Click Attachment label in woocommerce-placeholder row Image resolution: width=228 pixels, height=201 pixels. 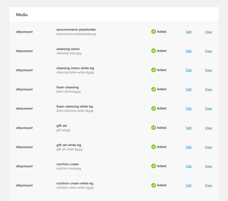coord(24,32)
